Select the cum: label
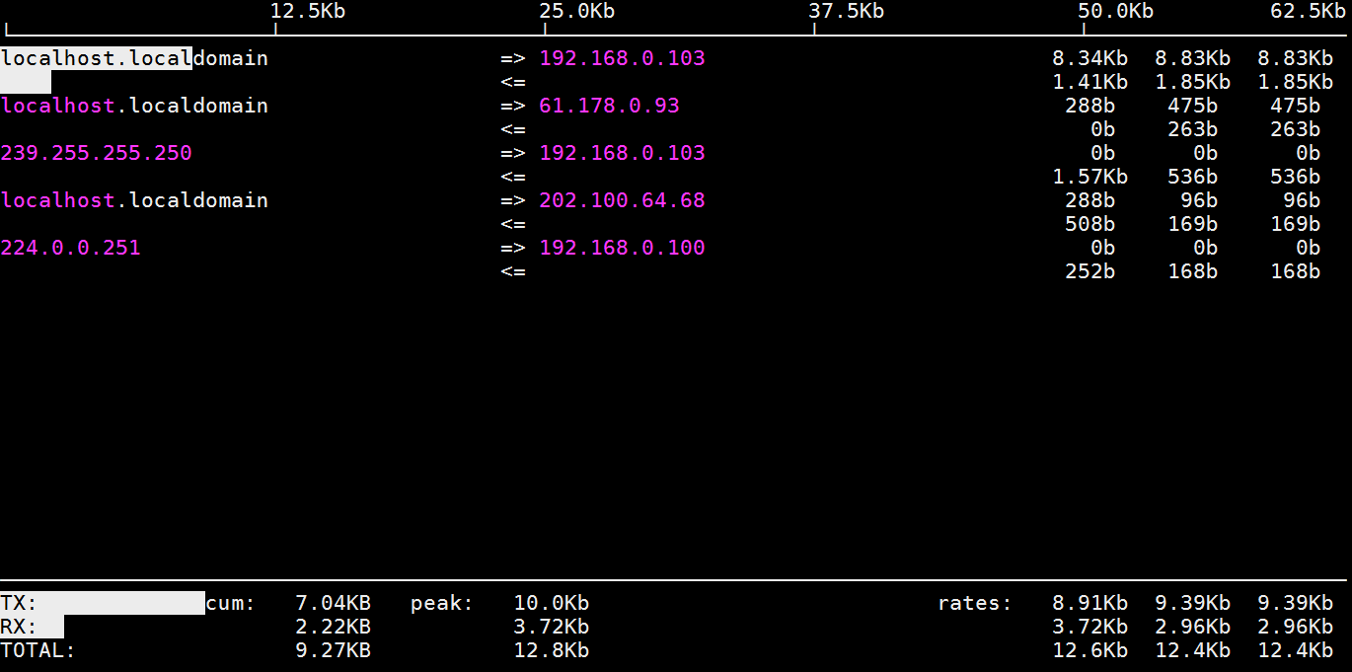 click(x=231, y=603)
